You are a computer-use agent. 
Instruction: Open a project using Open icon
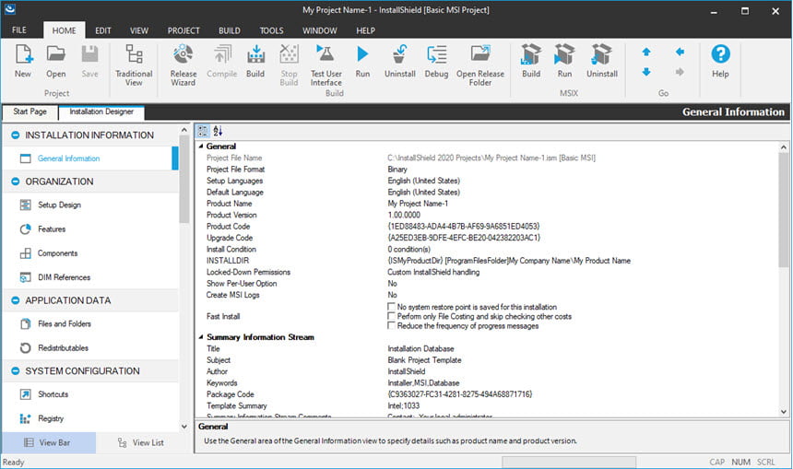[55, 61]
